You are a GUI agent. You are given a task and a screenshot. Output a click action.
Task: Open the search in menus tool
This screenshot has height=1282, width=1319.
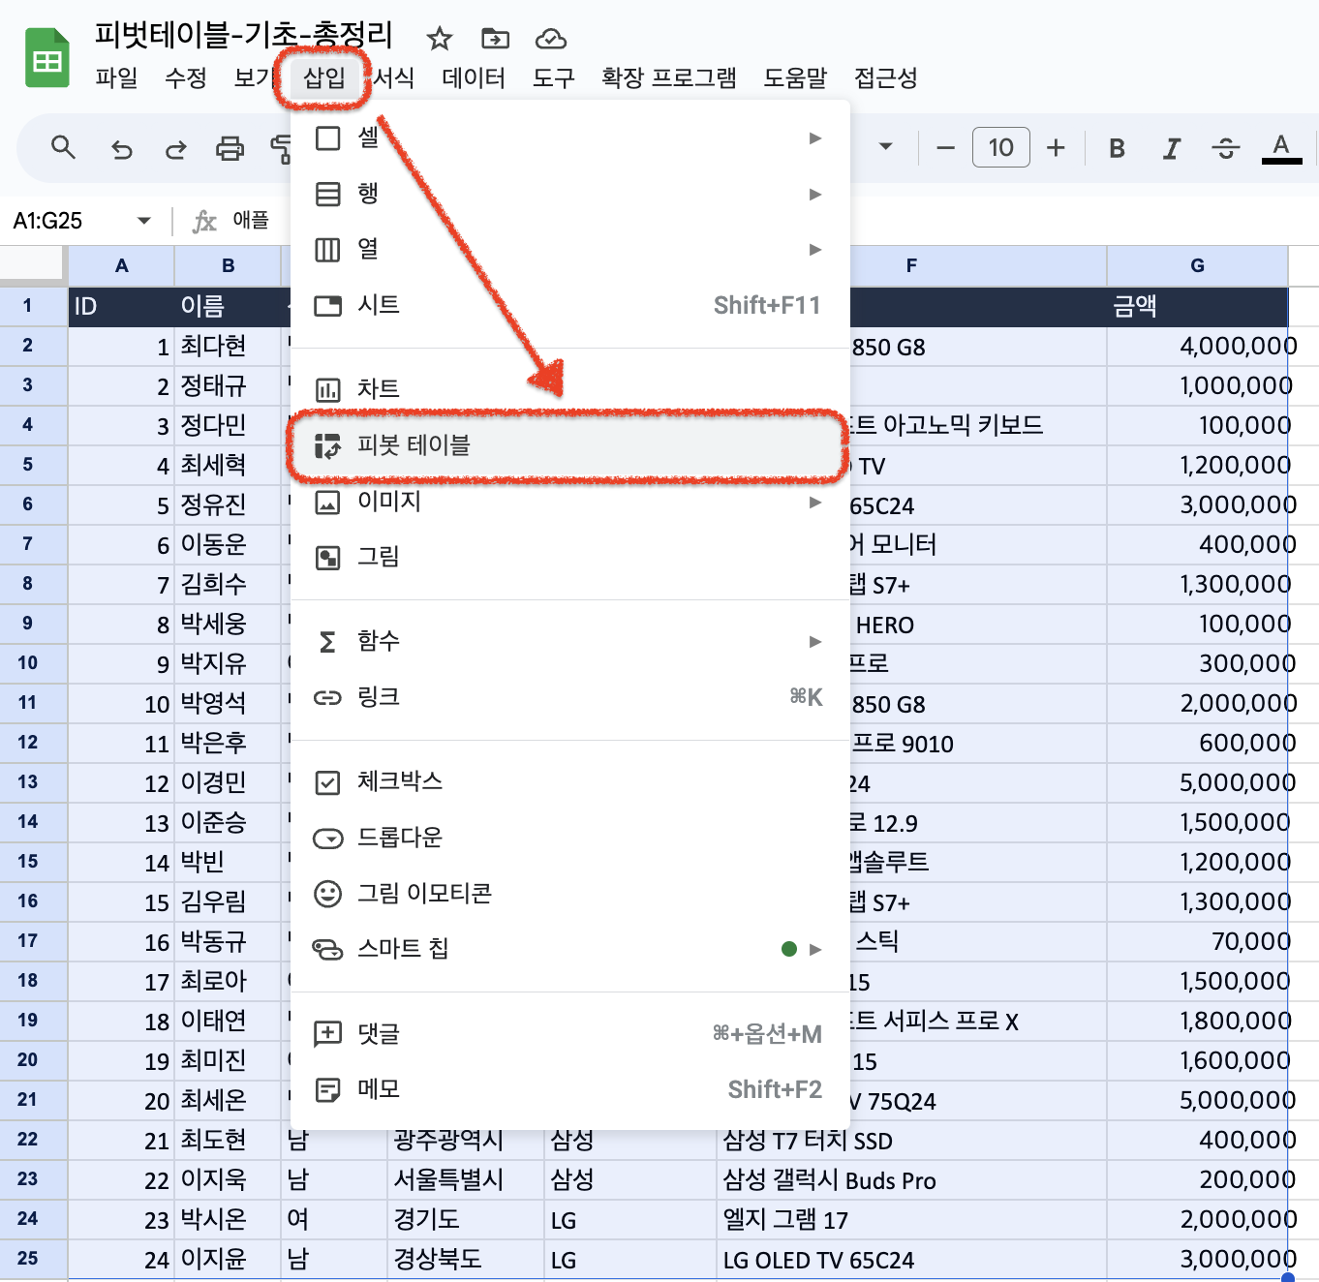coord(63,147)
